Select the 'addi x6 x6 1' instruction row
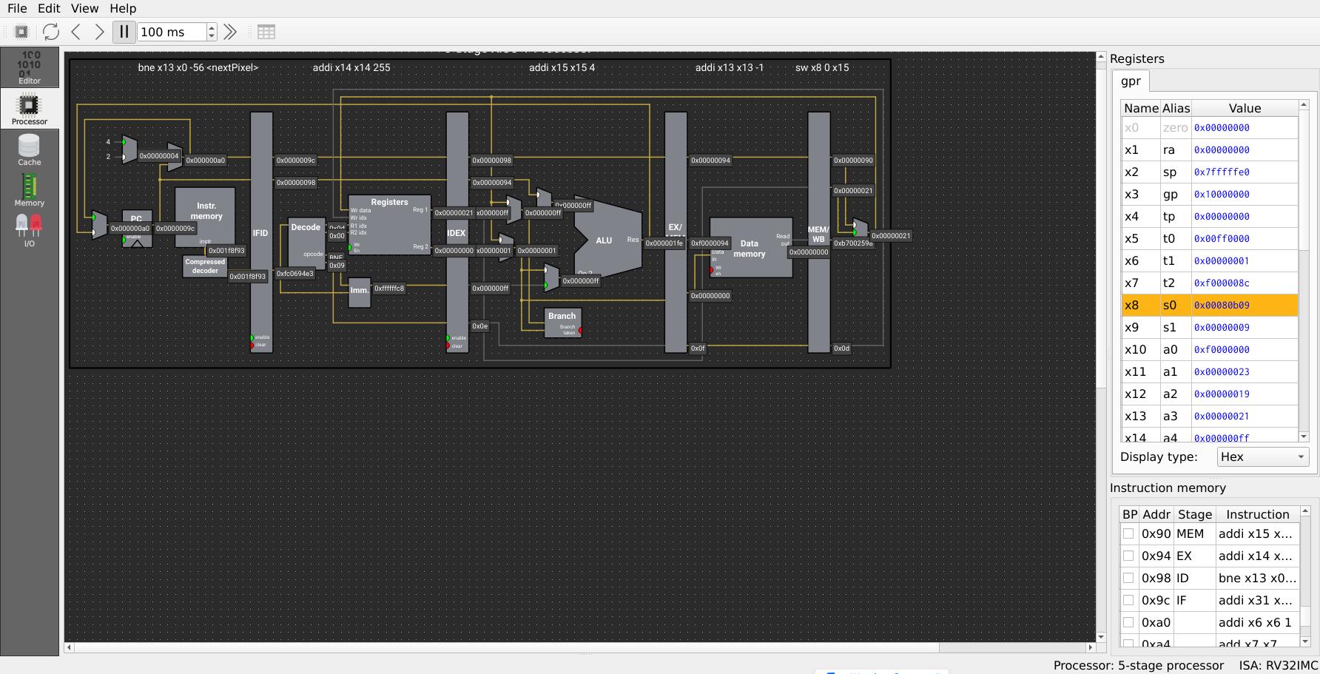The width and height of the screenshot is (1320, 674). pos(1210,622)
